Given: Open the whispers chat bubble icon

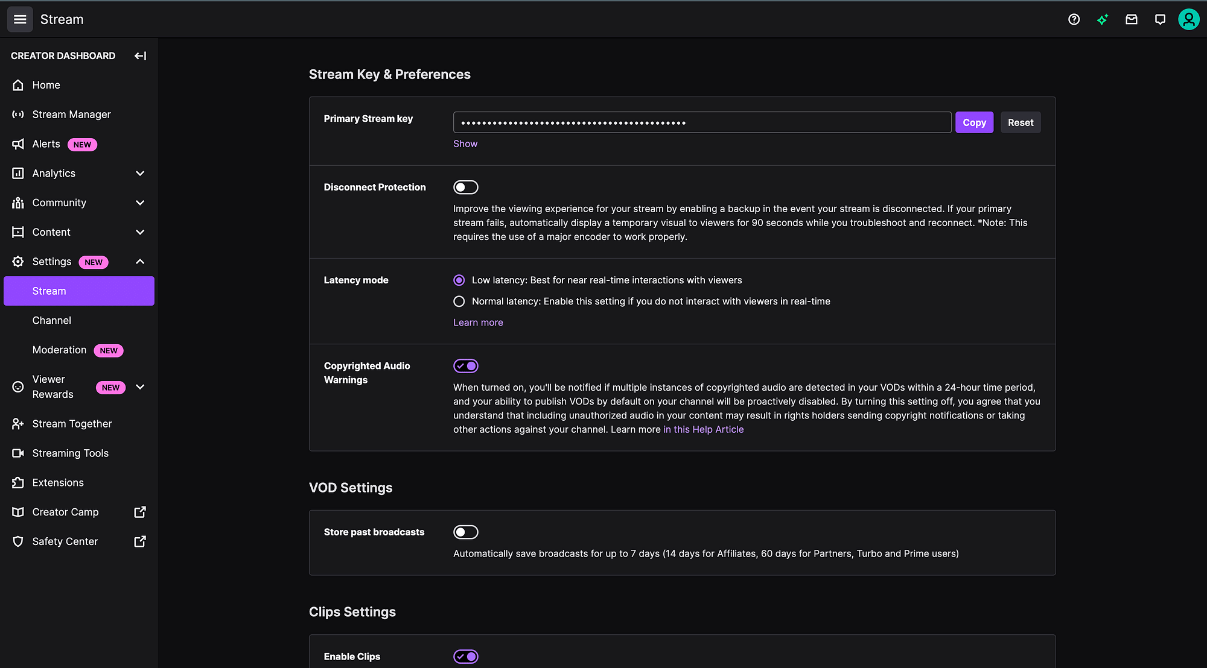Looking at the screenshot, I should [1160, 19].
